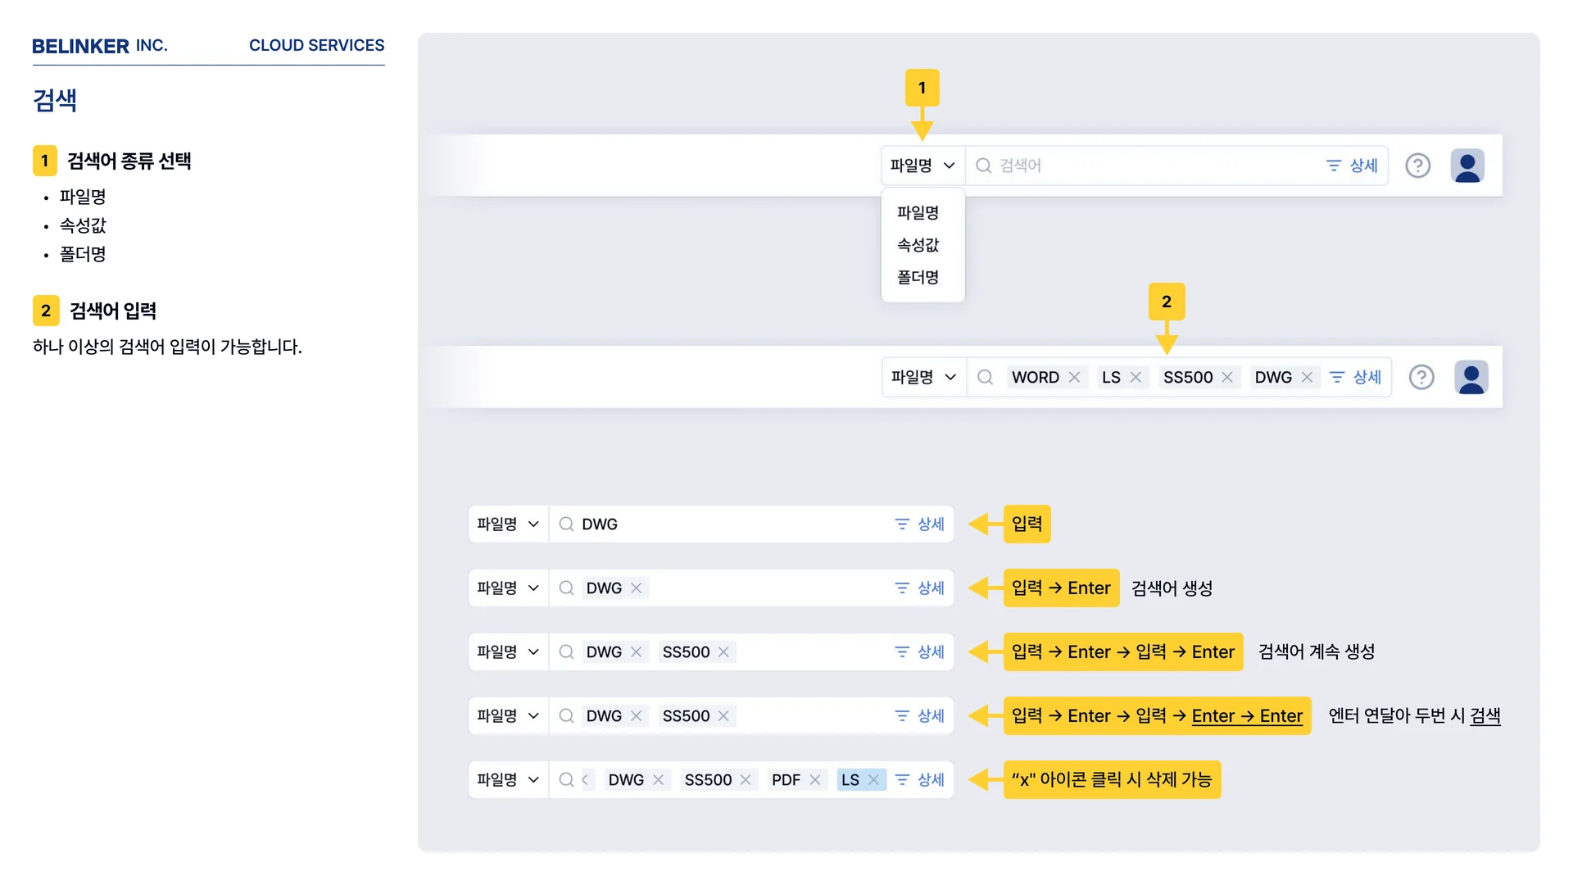Click the search field containing typed DWG text
This screenshot has width=1573, height=885.
click(x=737, y=524)
